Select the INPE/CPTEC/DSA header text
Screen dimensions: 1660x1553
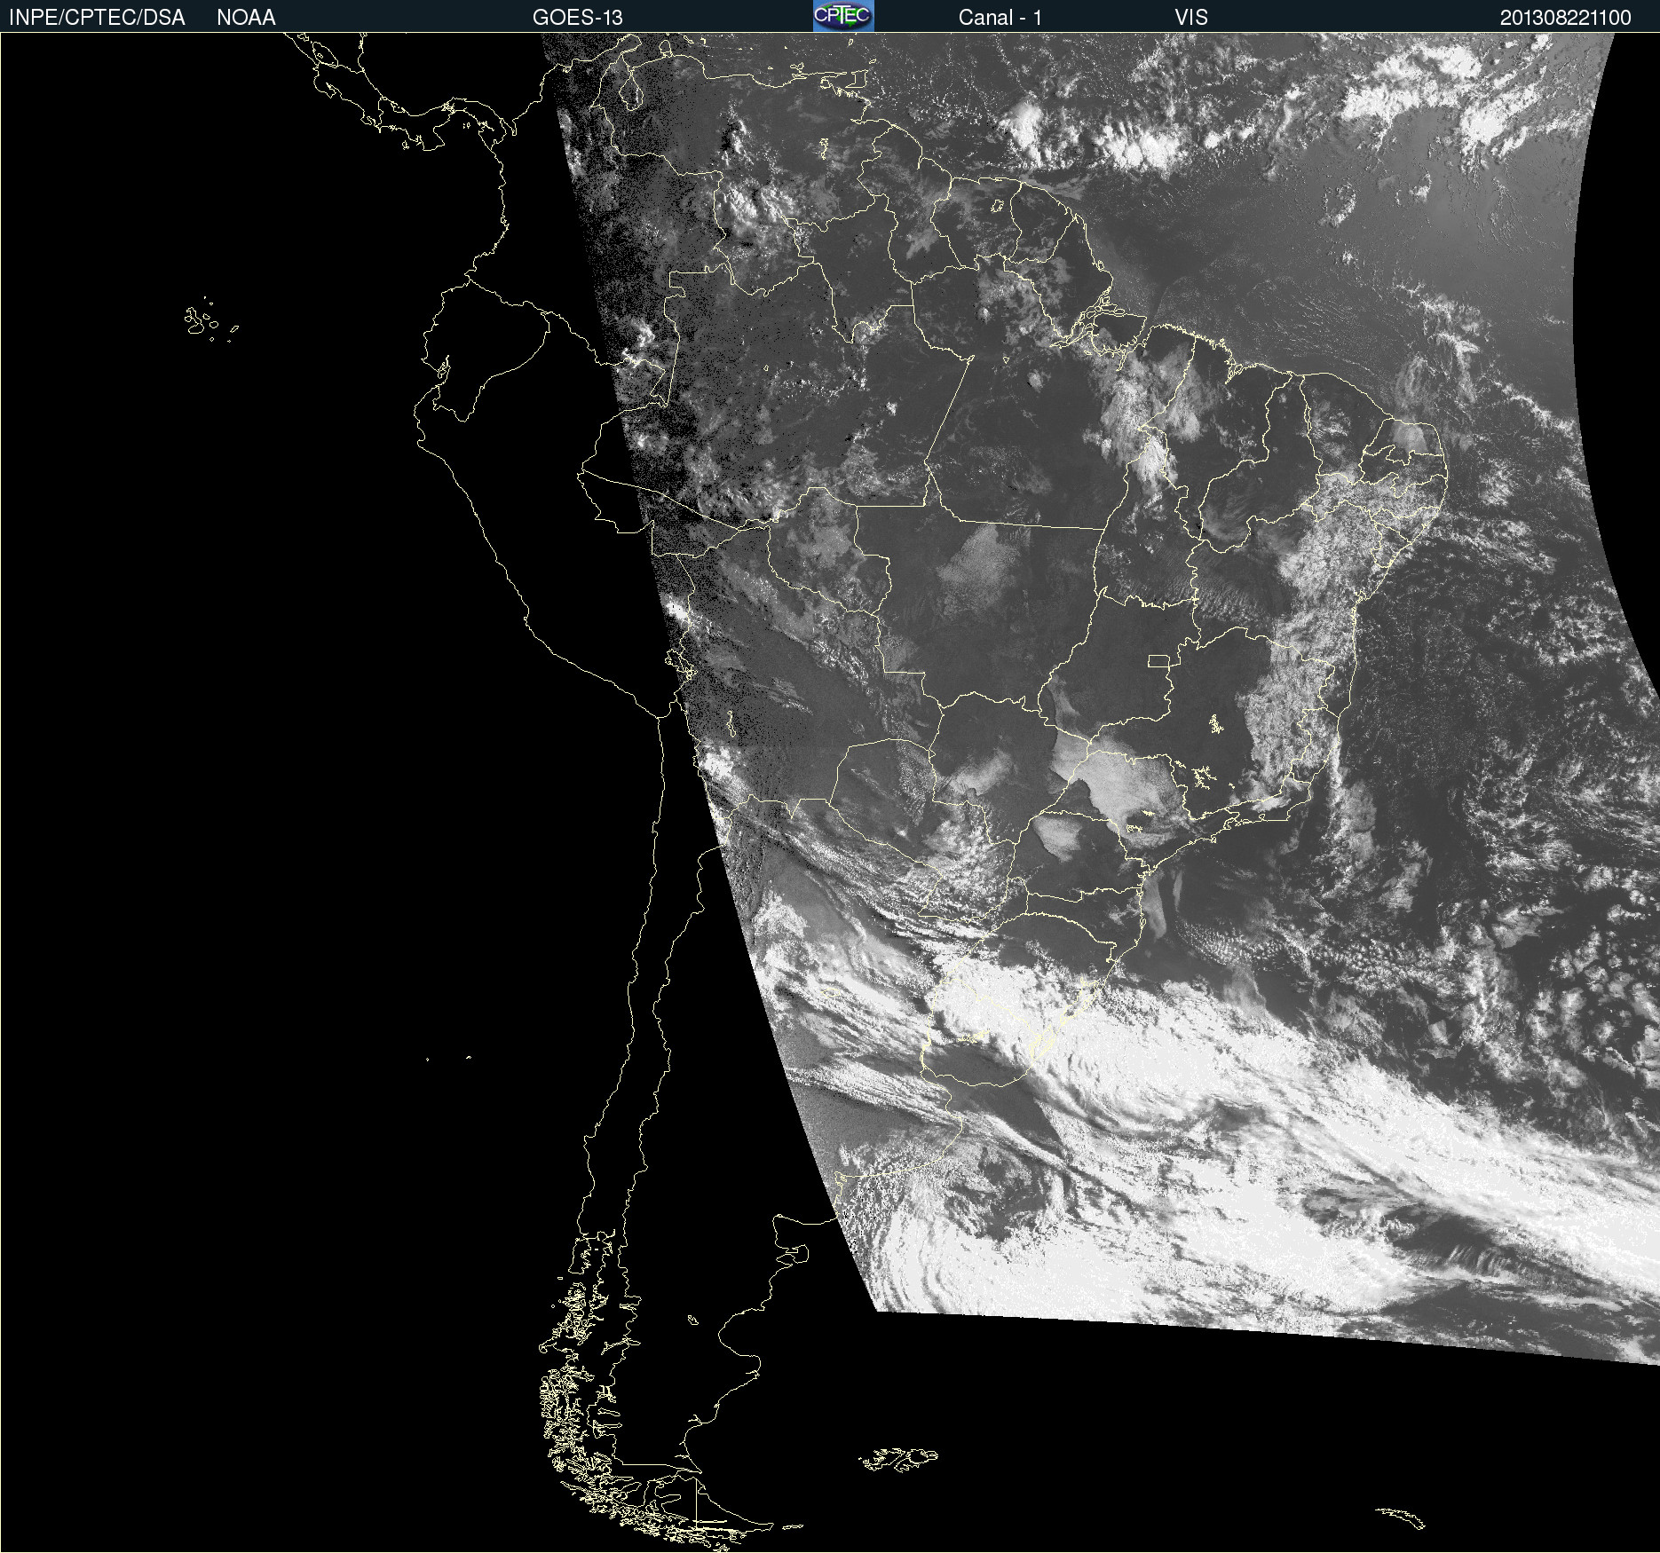tap(97, 18)
